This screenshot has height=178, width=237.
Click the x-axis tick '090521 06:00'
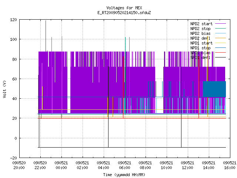(124, 165)
